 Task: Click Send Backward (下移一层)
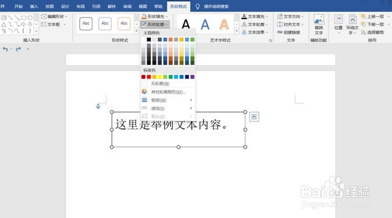[x=372, y=24]
